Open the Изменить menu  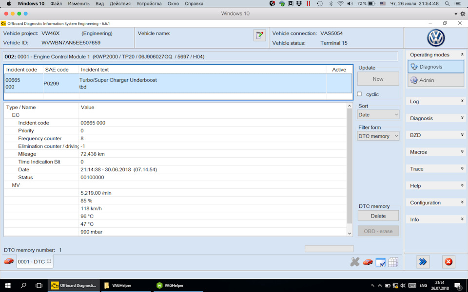click(78, 3)
